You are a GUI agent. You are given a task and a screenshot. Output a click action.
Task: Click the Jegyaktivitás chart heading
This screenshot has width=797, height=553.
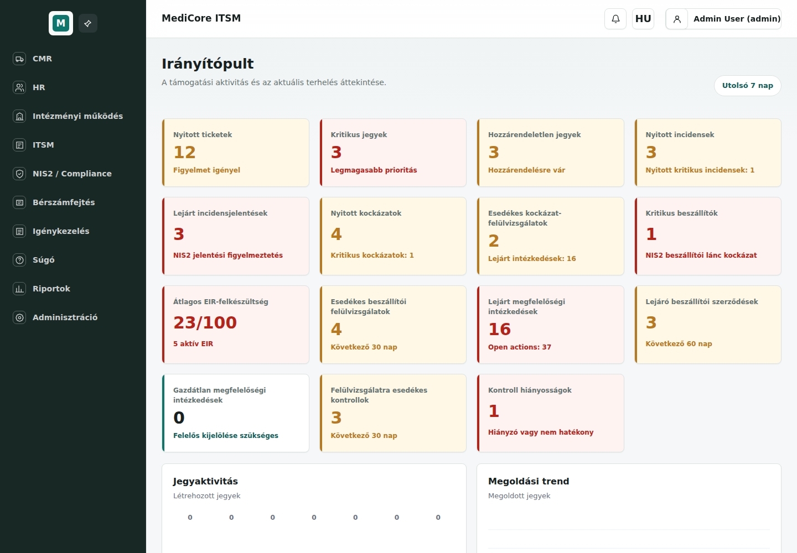(x=205, y=481)
